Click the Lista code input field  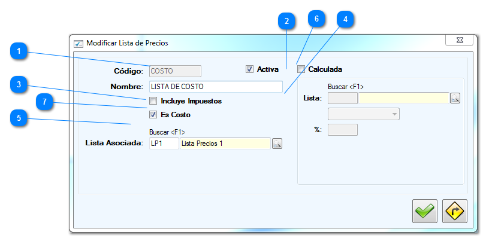(343, 98)
